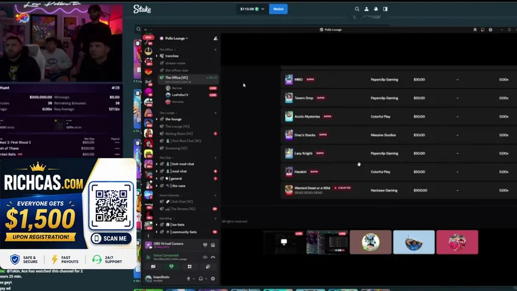Deafen with the headphones icon
Screen dimensions: 517x291
(x=201, y=279)
